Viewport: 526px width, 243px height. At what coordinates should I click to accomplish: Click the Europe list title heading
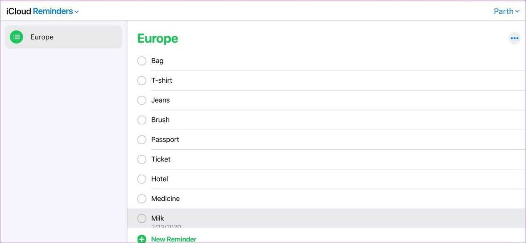click(157, 38)
